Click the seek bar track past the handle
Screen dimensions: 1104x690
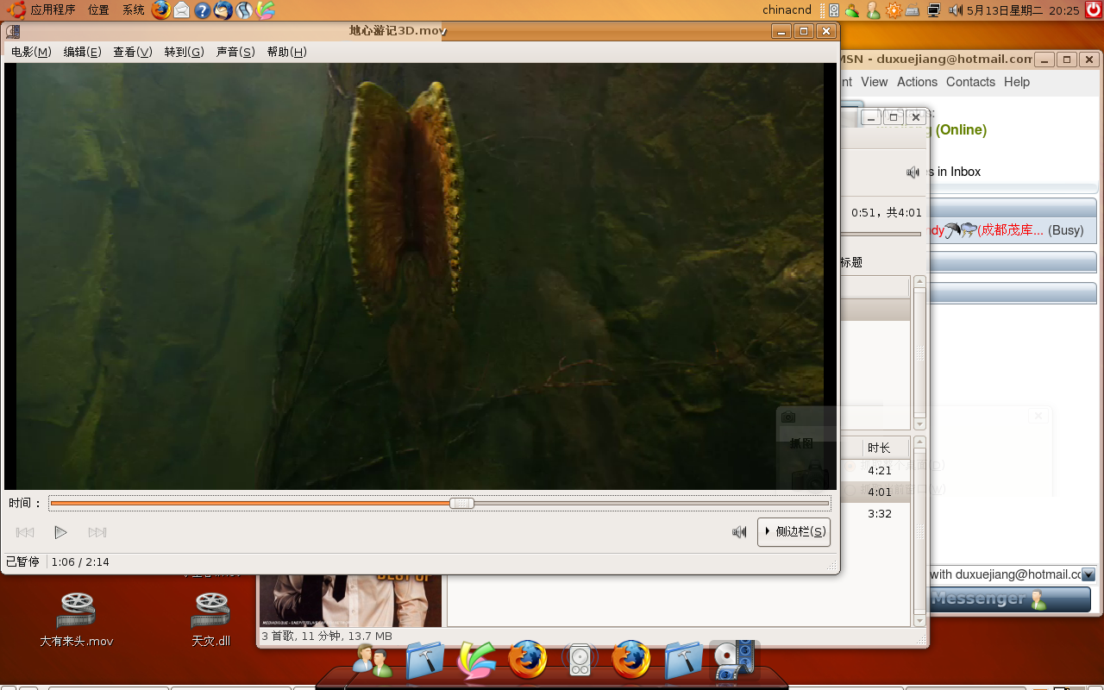point(651,503)
